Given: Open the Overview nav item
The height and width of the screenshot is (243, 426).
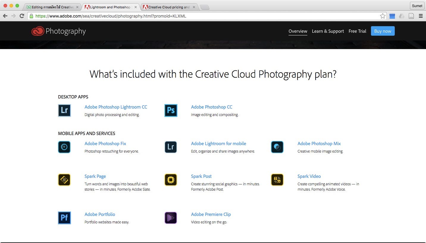Looking at the screenshot, I should pyautogui.click(x=298, y=31).
